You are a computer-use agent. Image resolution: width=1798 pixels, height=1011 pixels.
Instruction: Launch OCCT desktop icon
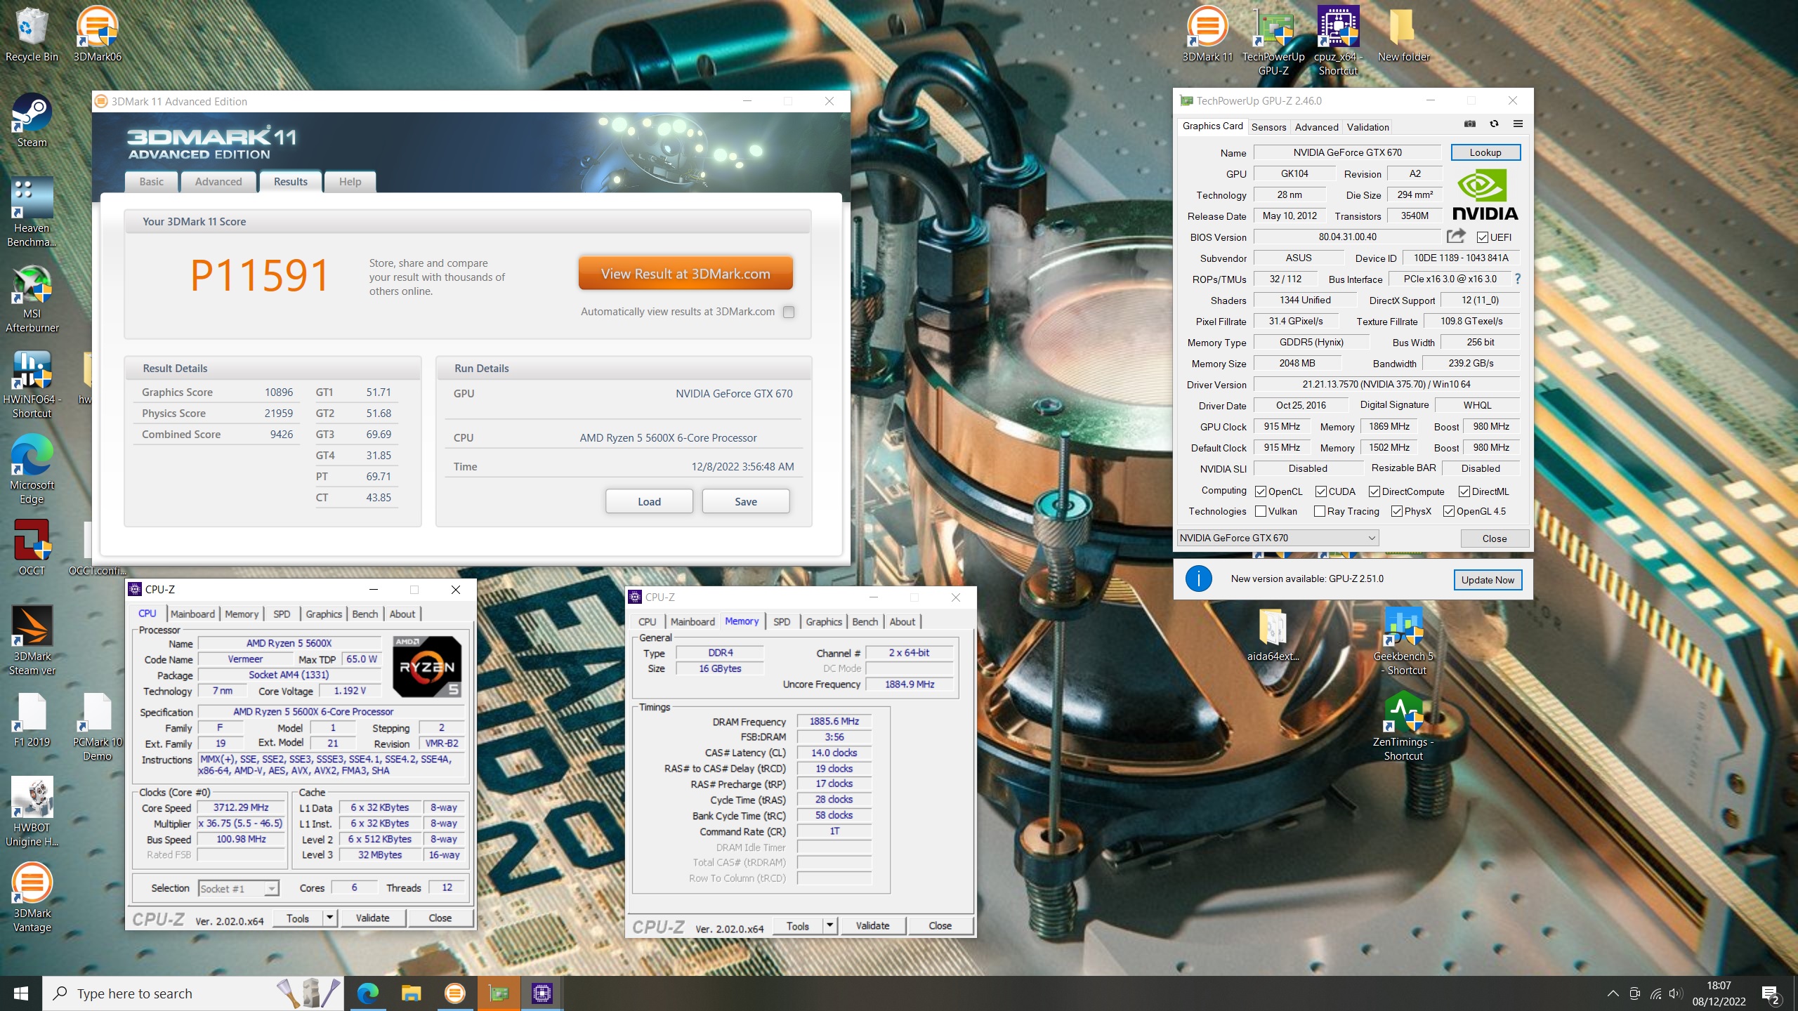pos(32,548)
